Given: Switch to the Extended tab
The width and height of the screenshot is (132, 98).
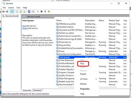Looking at the screenshot, I should pyautogui.click(x=27, y=90).
